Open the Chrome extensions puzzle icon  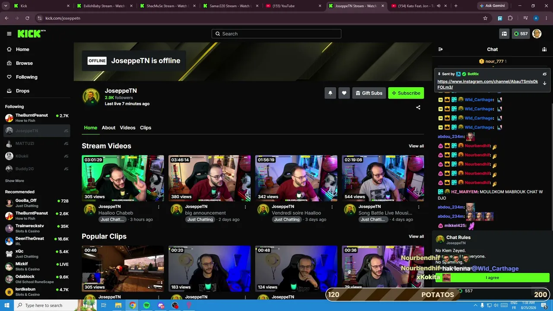tap(510, 18)
